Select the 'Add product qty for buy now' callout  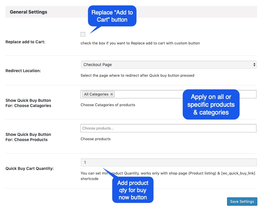coord(133,190)
